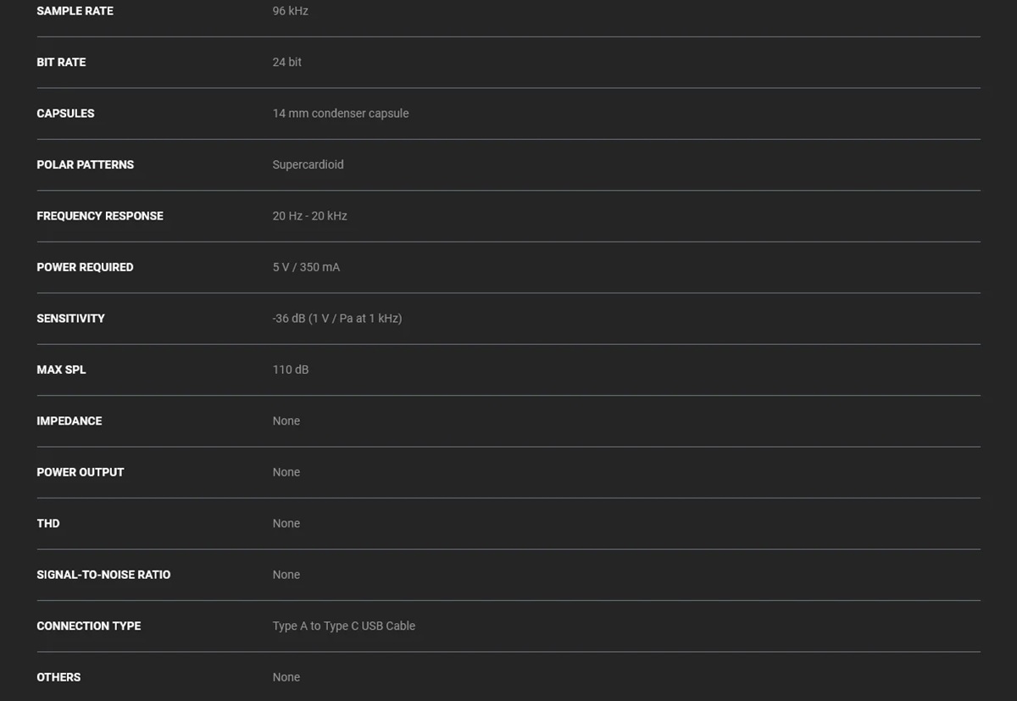
Task: Click the MAX SPL label
Action: pos(61,370)
